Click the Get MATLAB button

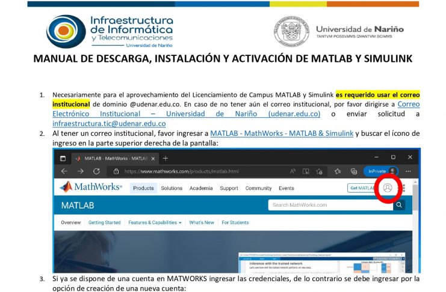pyautogui.click(x=361, y=188)
